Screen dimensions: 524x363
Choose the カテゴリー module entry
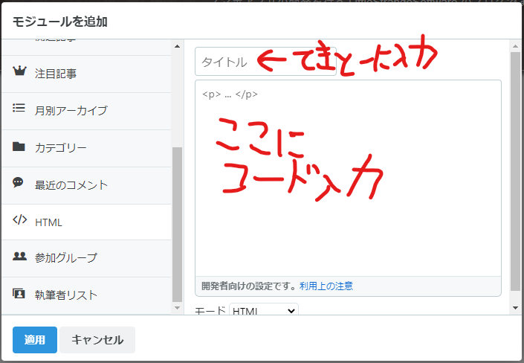click(86, 149)
